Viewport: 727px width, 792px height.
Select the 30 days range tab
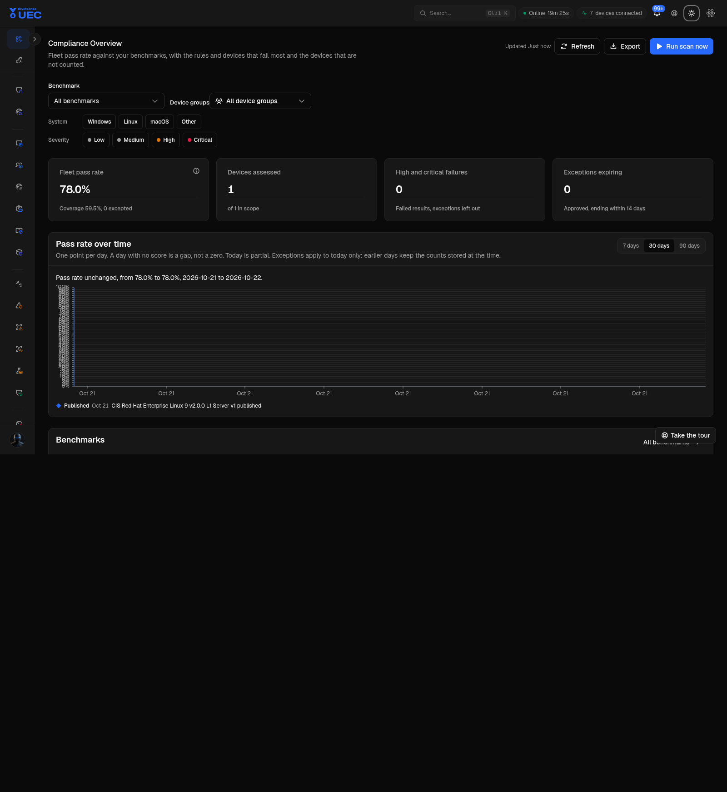click(659, 246)
